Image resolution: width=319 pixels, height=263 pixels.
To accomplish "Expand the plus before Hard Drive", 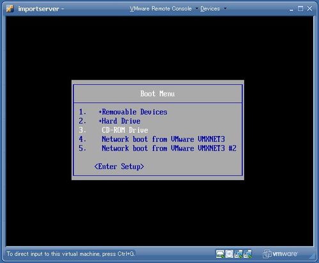I will click(x=100, y=121).
